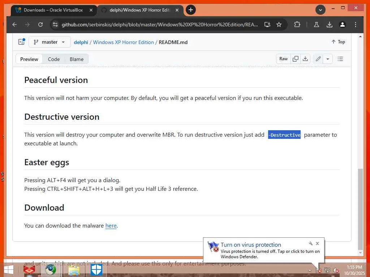
Task: Click the highlighted -Destructive code text
Action: point(284,135)
